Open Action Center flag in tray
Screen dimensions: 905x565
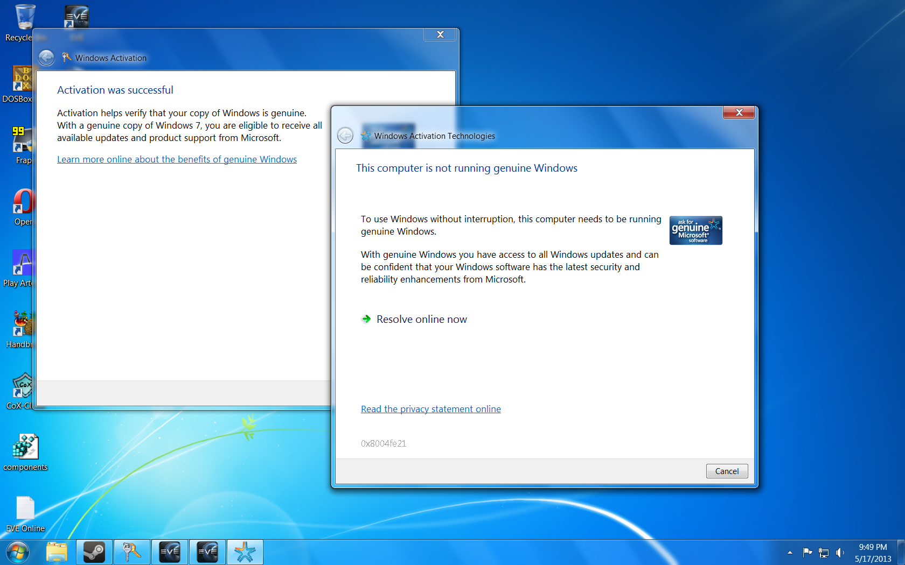pyautogui.click(x=807, y=553)
